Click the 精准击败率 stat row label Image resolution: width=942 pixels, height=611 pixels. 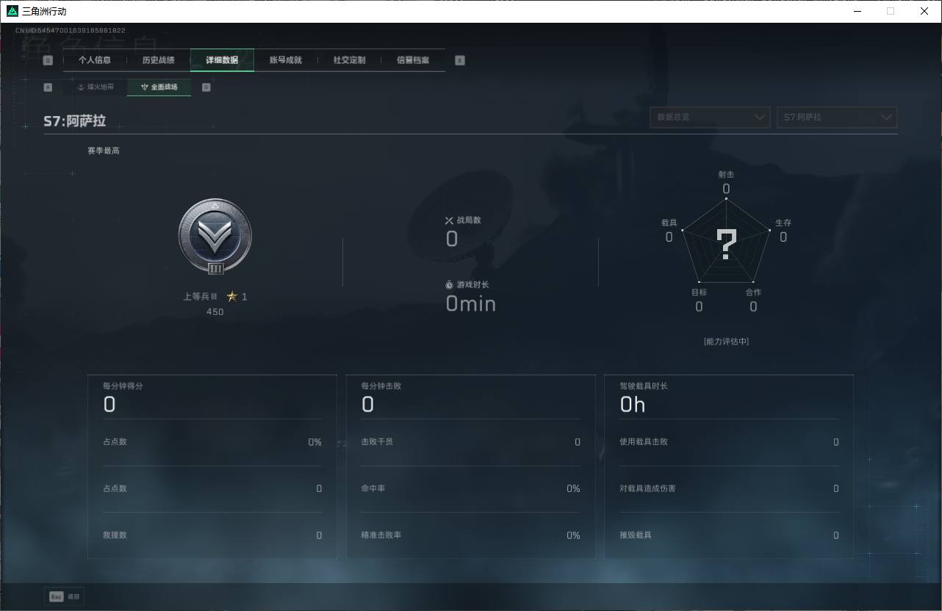381,535
